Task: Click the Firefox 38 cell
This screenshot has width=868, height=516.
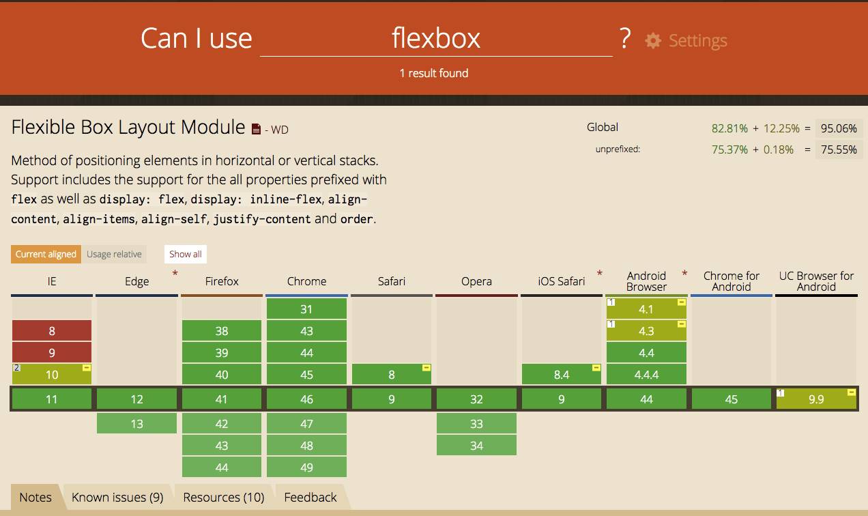Action: [x=222, y=331]
